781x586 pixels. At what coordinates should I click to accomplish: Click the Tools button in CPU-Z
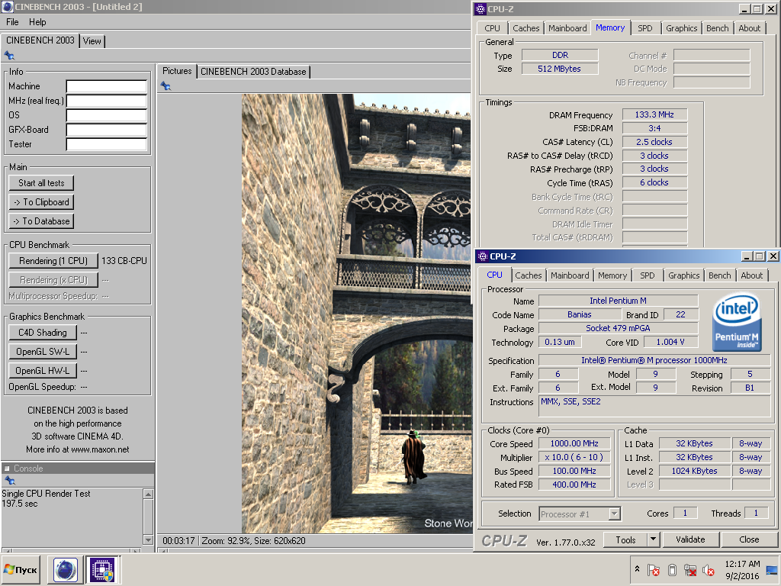click(x=625, y=539)
